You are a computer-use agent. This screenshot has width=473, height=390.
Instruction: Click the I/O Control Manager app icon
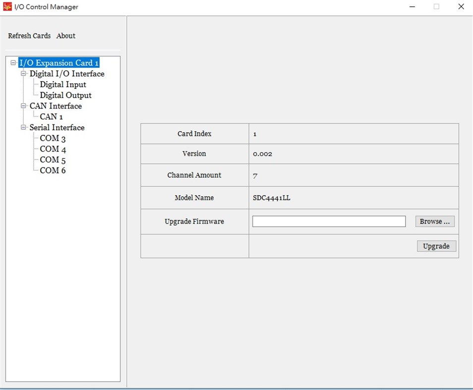click(x=7, y=6)
